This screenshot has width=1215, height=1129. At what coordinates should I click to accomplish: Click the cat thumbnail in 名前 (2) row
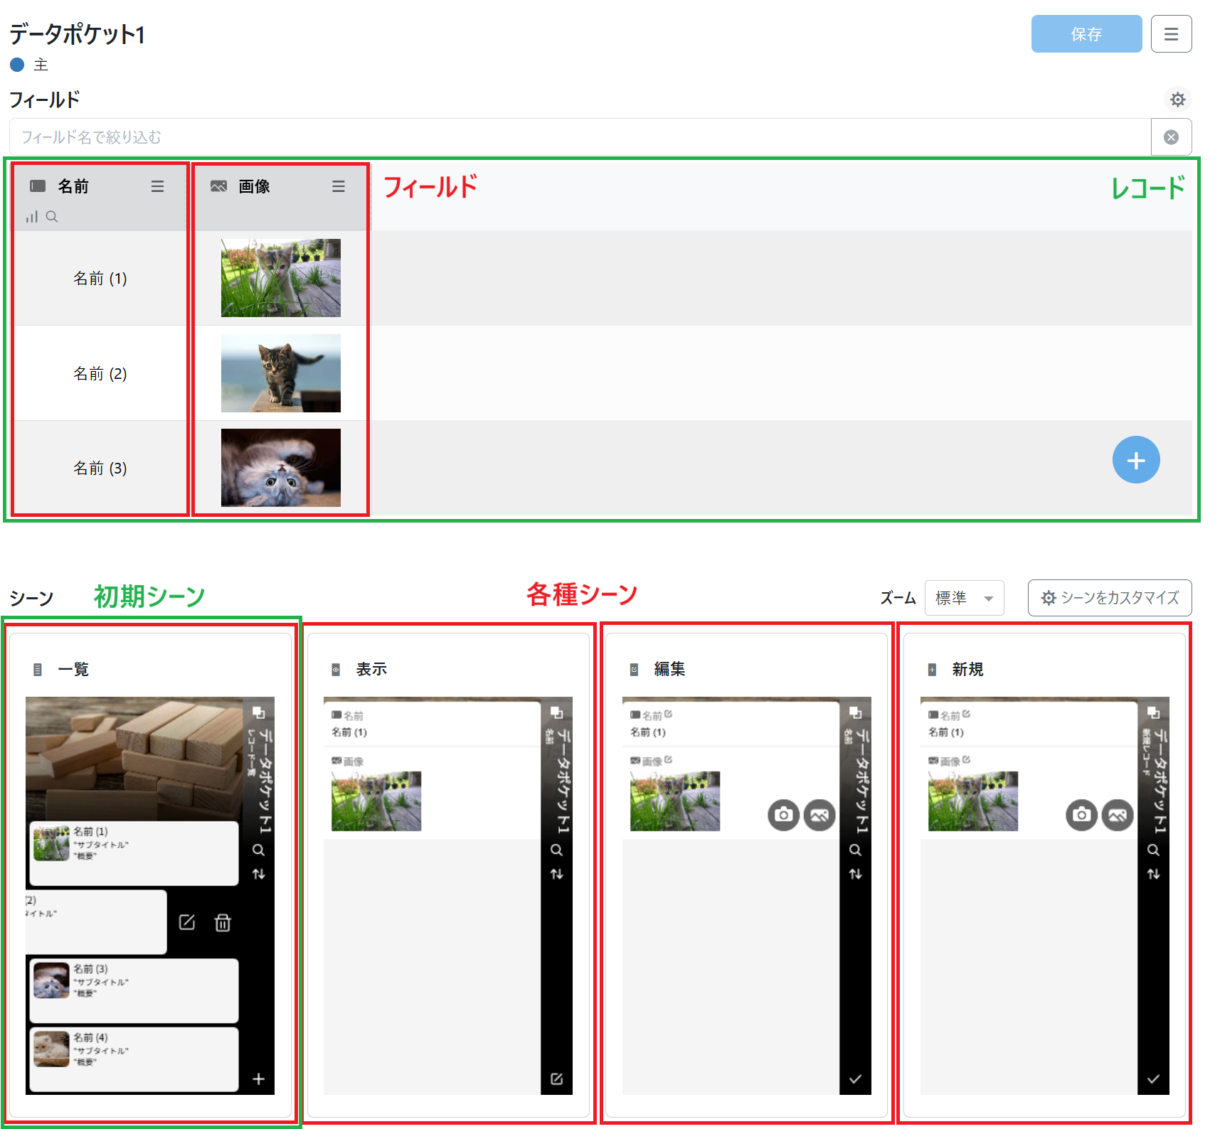pyautogui.click(x=280, y=373)
